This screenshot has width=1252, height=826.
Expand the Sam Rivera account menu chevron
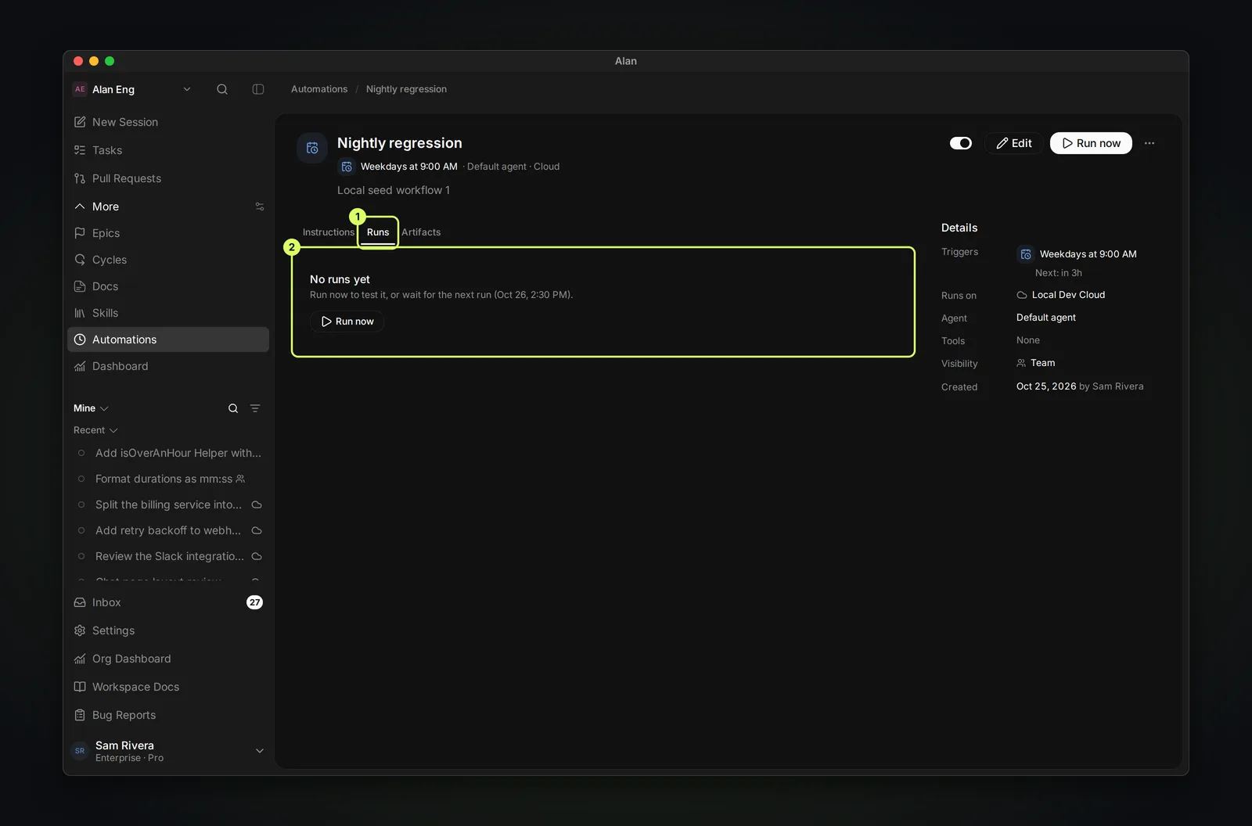[260, 751]
